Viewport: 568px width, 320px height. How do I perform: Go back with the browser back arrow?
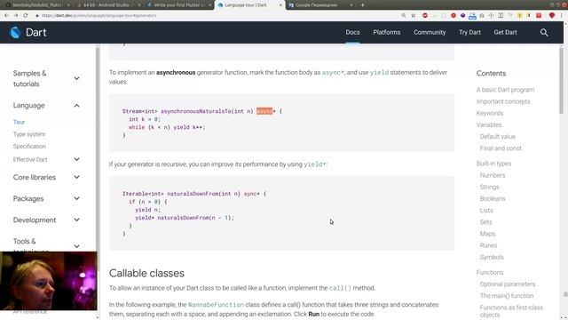pos(6,16)
